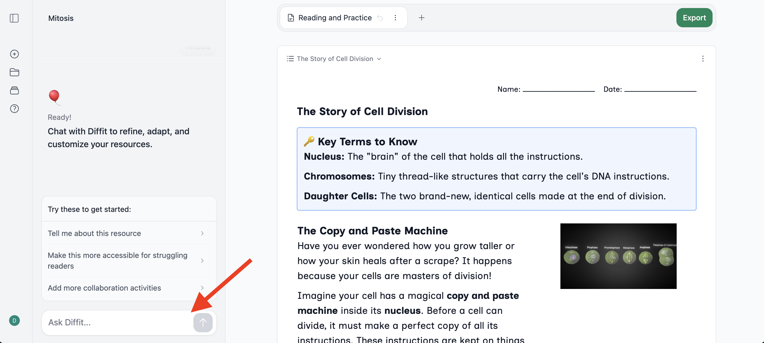Screen dimensions: 764x343
Task: Click the green Export button
Action: pos(694,18)
